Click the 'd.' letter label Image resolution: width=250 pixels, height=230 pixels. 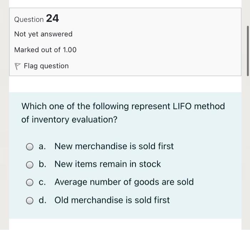[43, 200]
